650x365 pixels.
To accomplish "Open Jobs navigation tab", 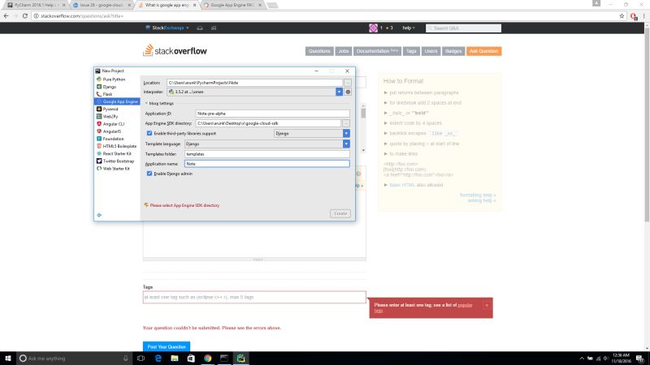I will [x=343, y=51].
